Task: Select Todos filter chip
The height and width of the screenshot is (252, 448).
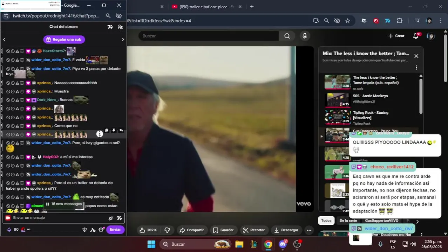Action: point(326,220)
